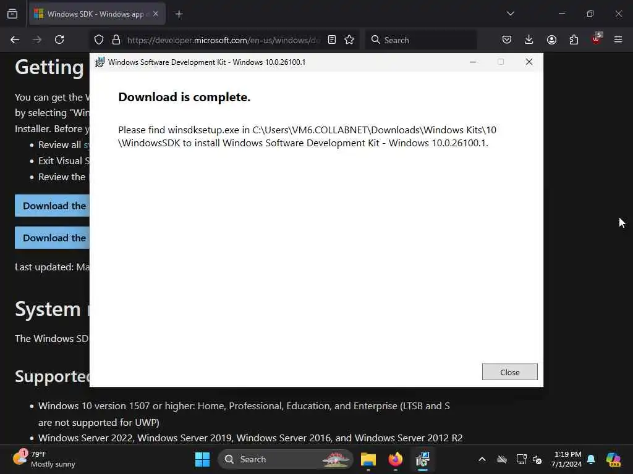Viewport: 633px width, 474px height.
Task: Expand the list all tabs chevron
Action: coord(510,14)
